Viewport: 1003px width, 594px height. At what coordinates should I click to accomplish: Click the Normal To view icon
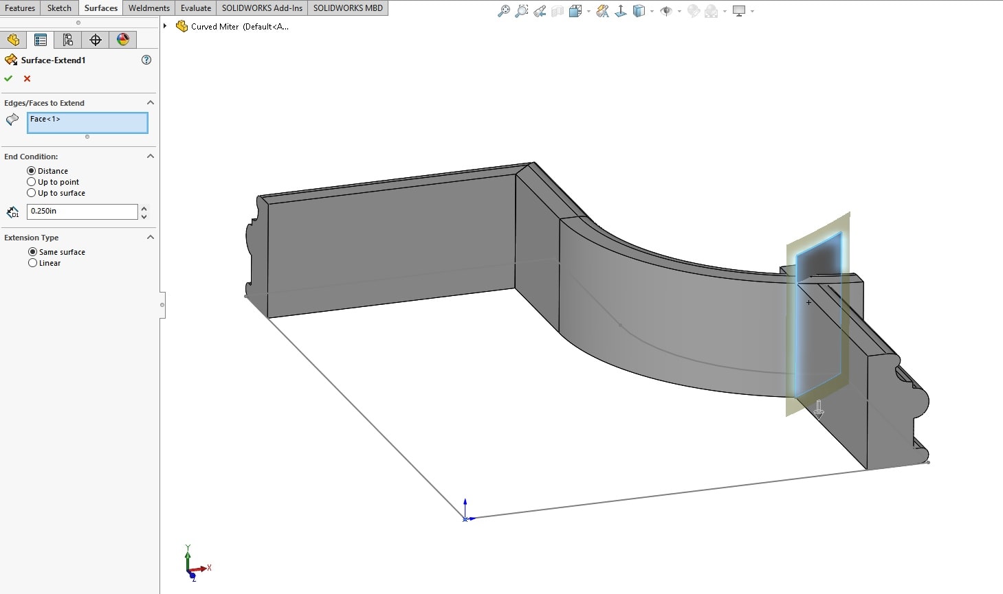click(621, 11)
